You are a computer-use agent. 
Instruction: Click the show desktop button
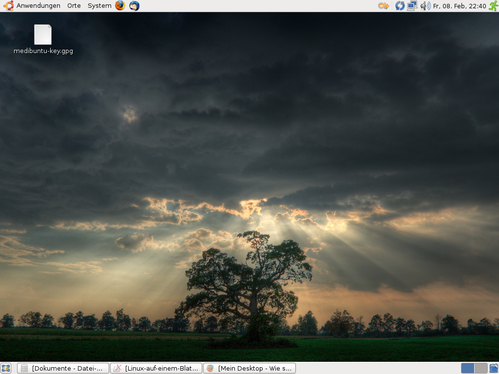tap(6, 368)
